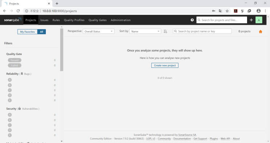Filter Reliability rating E
Screen dimensions: 270x143
(x=10, y=100)
